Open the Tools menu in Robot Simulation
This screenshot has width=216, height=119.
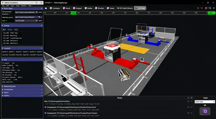coord(18,6)
